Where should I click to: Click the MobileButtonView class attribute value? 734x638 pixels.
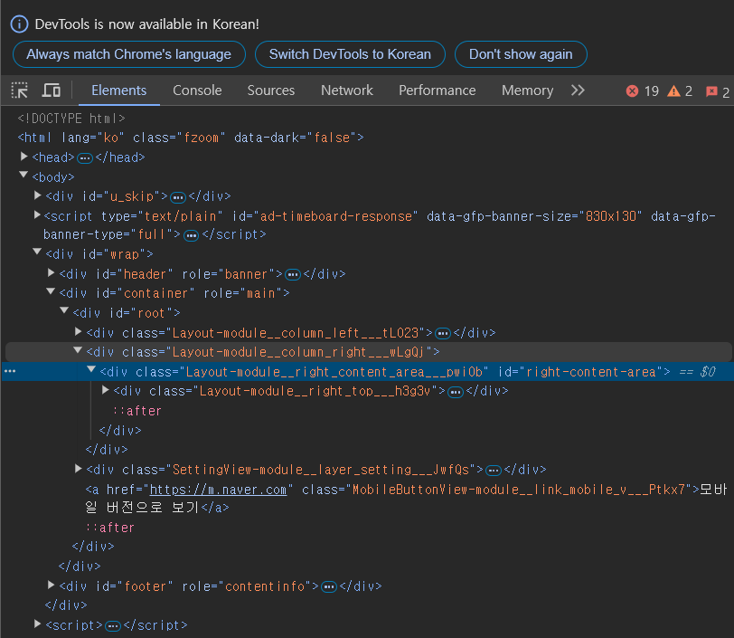click(x=519, y=490)
